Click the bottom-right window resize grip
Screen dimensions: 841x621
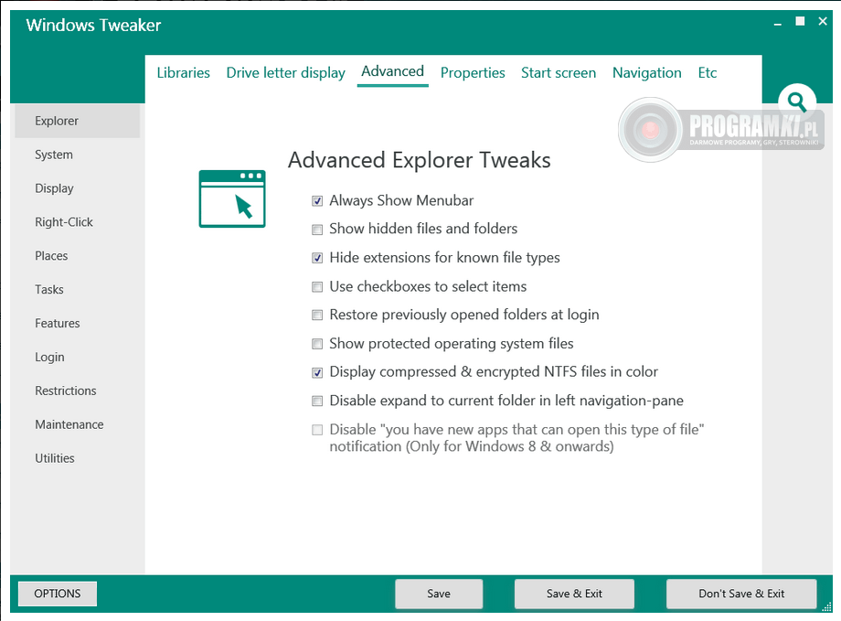826,606
